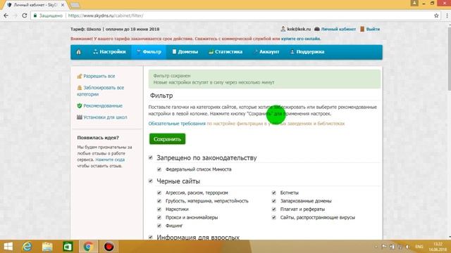
Task: Toggle Информация для взрослых checkbox
Action: pos(150,238)
